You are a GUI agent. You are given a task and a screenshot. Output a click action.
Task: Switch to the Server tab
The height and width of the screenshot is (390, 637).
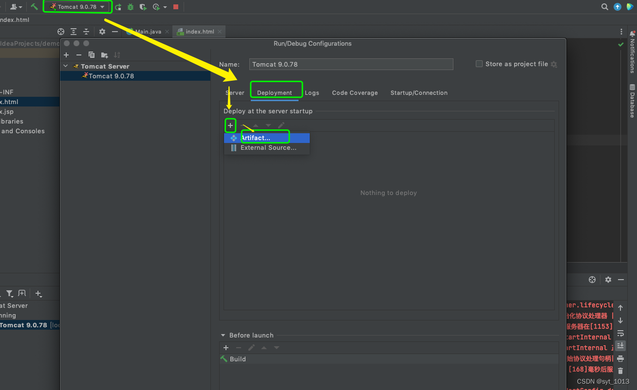click(235, 93)
